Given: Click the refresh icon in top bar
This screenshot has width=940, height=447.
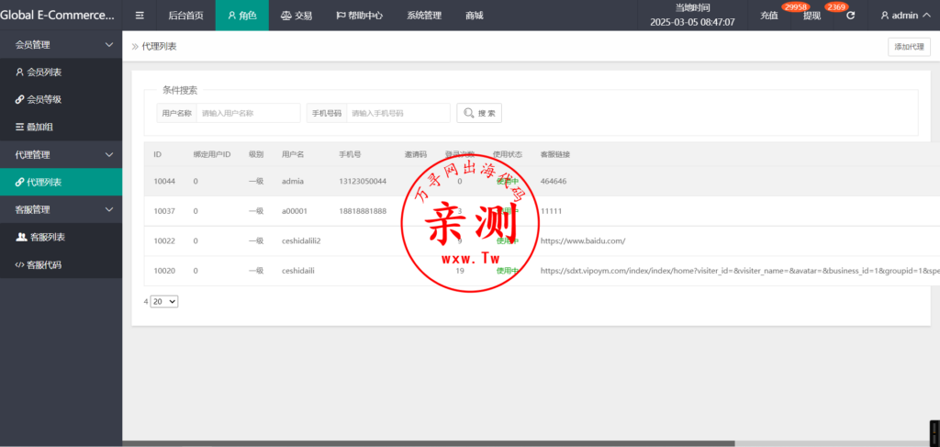Looking at the screenshot, I should click(850, 16).
